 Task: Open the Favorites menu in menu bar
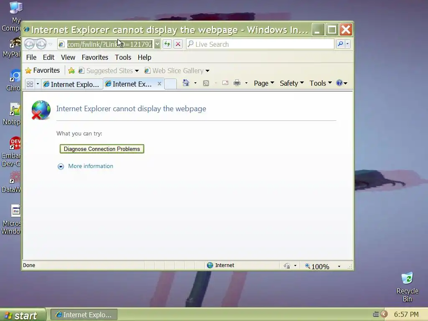point(95,57)
